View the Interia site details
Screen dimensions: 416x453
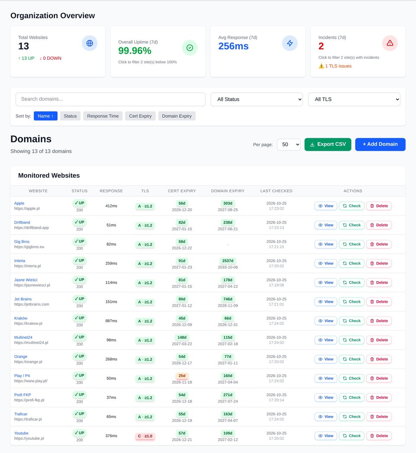point(326,263)
